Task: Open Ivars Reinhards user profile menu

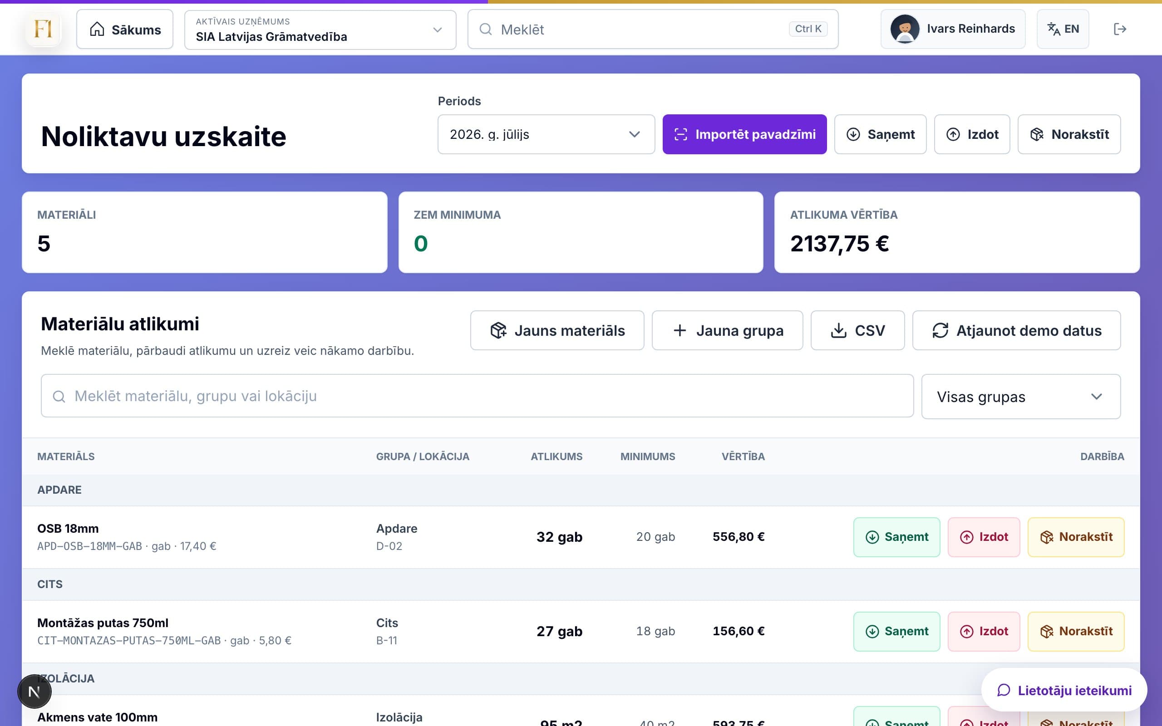Action: coord(953,29)
